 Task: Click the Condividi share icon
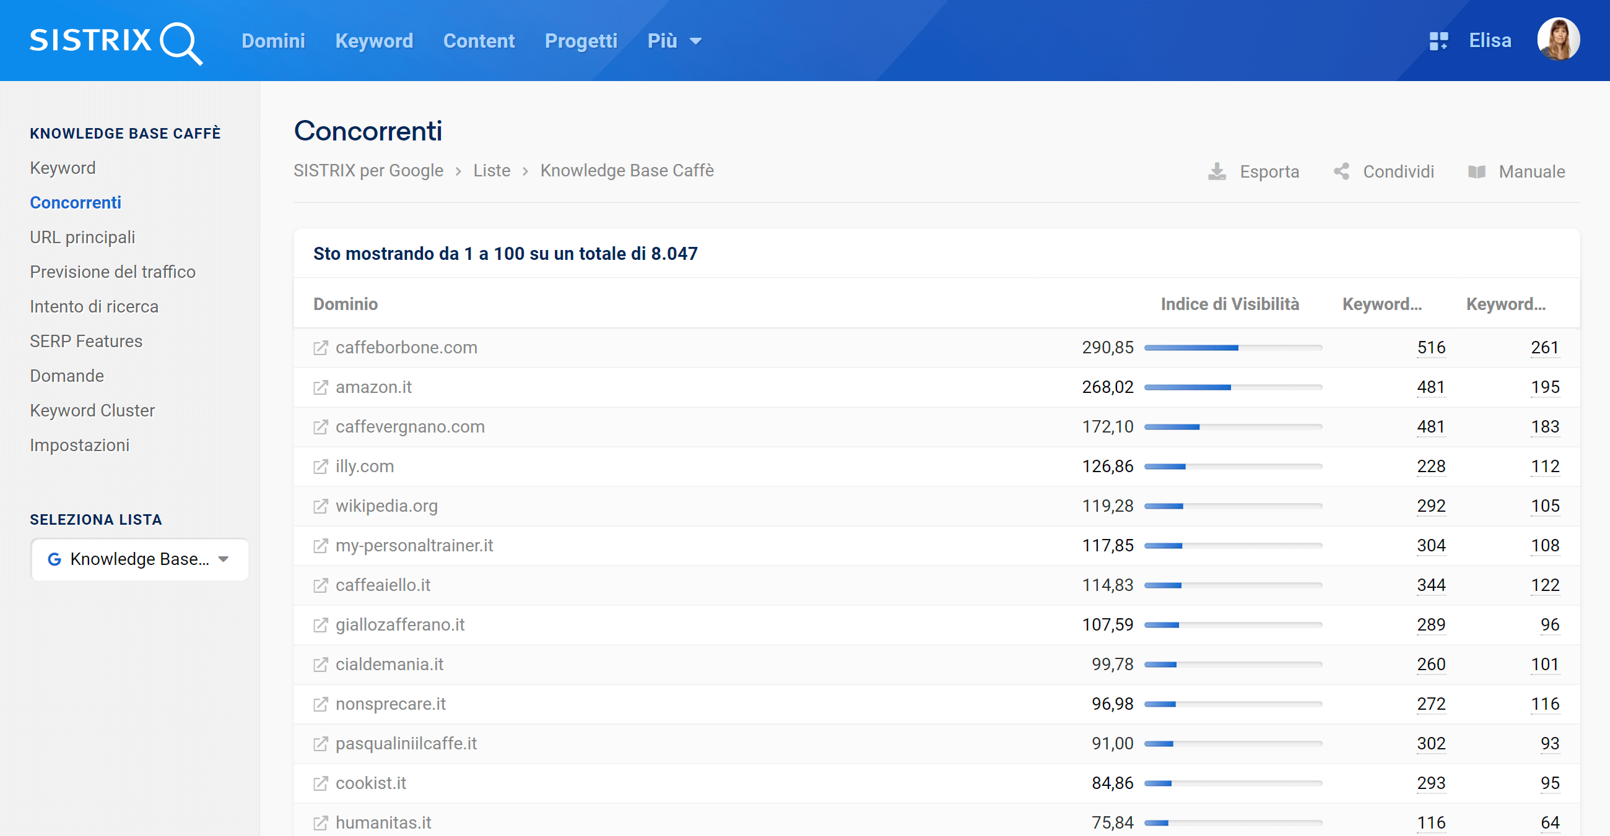point(1341,171)
